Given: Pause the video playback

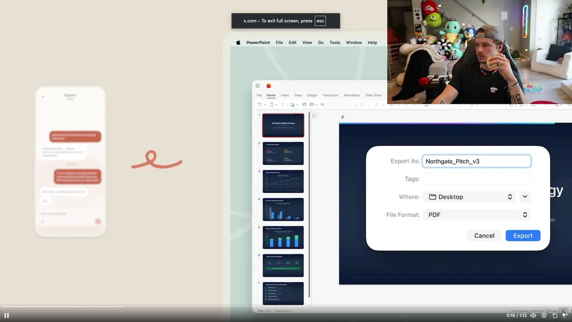Looking at the screenshot, I should click(x=6, y=315).
